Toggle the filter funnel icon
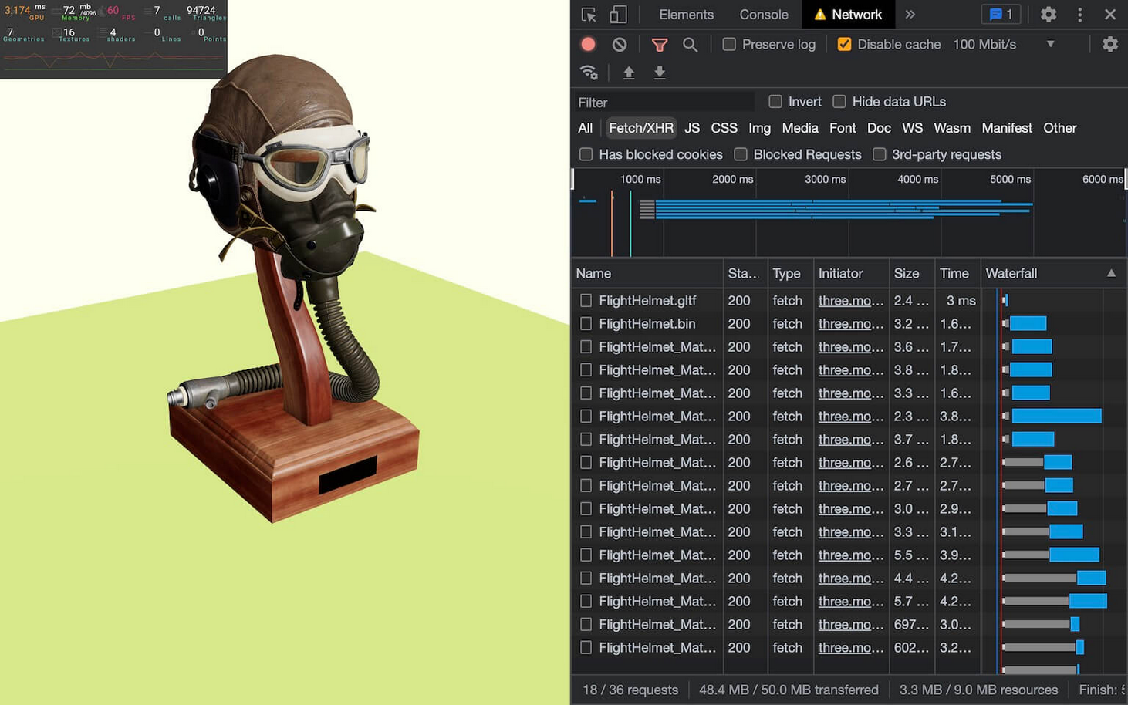The image size is (1128, 705). [x=660, y=45]
